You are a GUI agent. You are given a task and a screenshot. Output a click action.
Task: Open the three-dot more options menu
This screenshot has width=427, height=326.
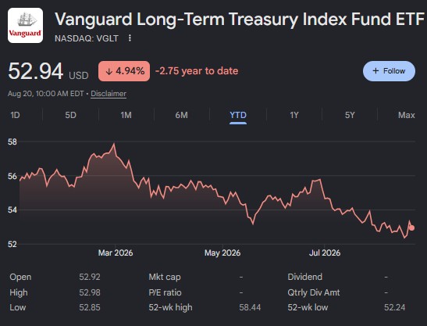click(x=130, y=38)
